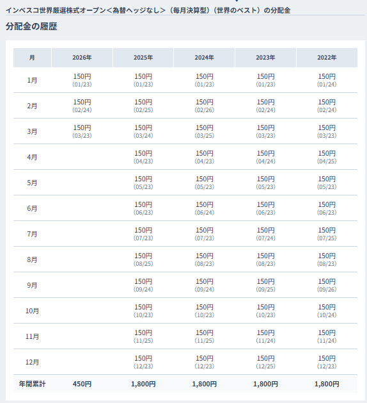Click the 2024 March cell dated (03/25)

pos(204,131)
